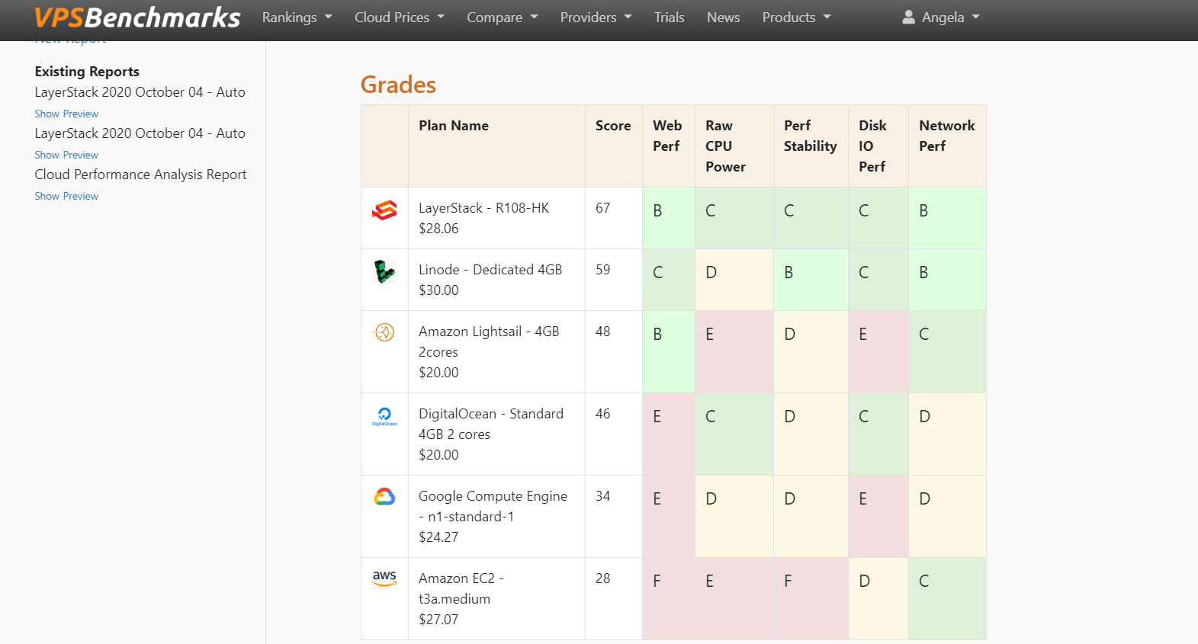1198x644 pixels.
Task: Open the Angela account dropdown
Action: [941, 18]
